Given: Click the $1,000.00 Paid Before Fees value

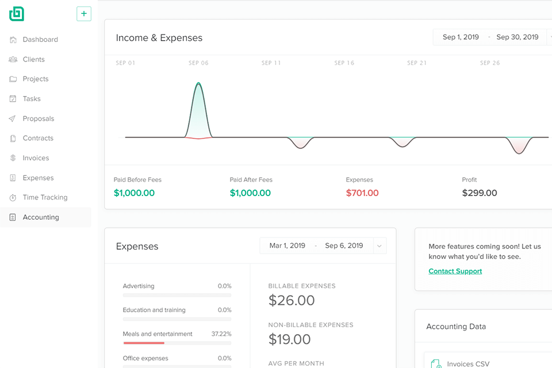Looking at the screenshot, I should (x=134, y=193).
